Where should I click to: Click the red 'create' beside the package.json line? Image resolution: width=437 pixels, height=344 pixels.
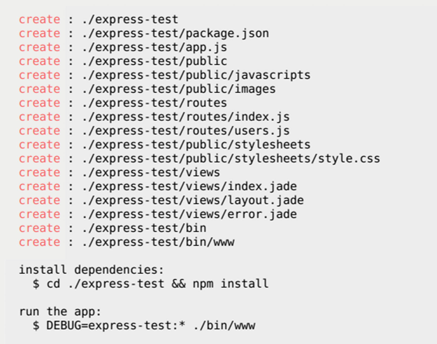(x=40, y=34)
